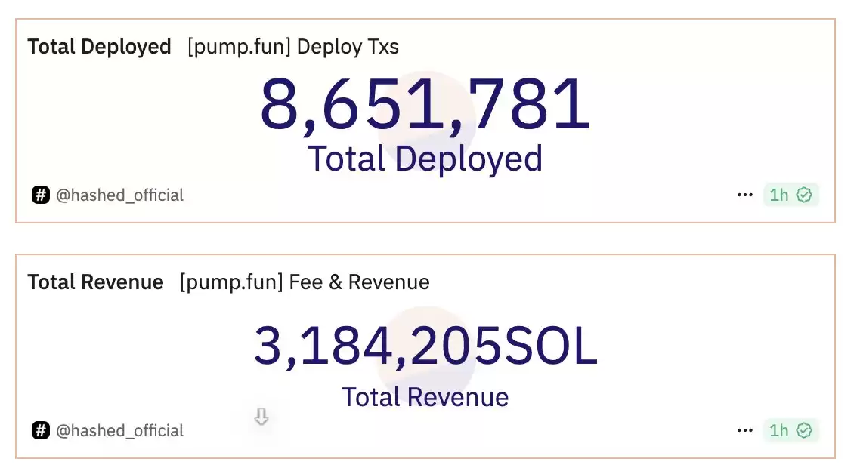Open hashed logo icon on Total Revenue card
The image size is (857, 471).
(x=41, y=430)
